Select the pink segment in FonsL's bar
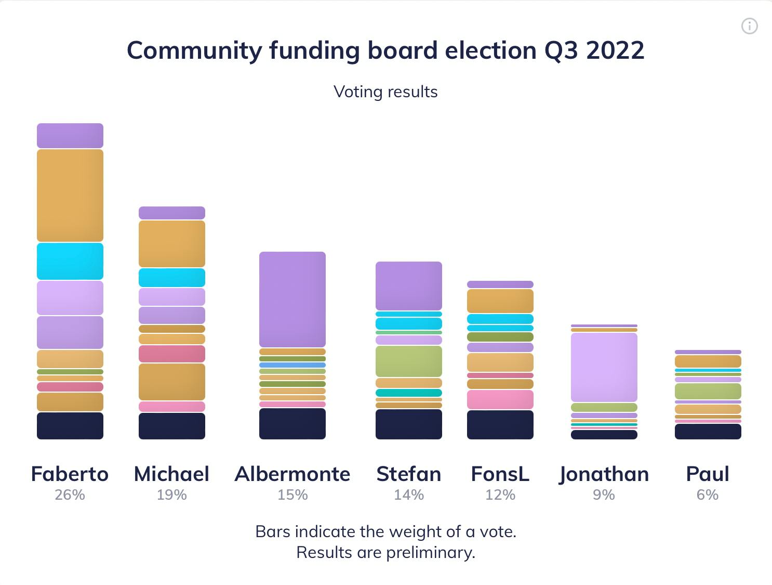This screenshot has width=772, height=585. tap(500, 399)
